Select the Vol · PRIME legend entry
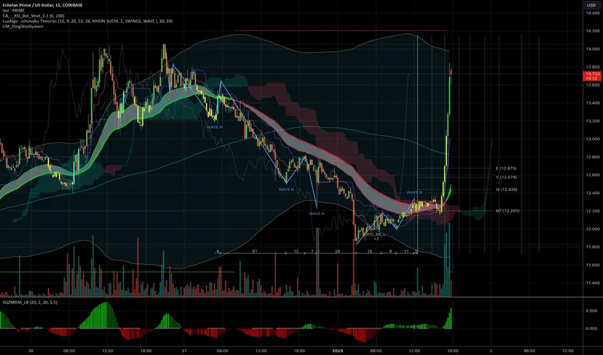The width and height of the screenshot is (603, 355). coord(14,10)
